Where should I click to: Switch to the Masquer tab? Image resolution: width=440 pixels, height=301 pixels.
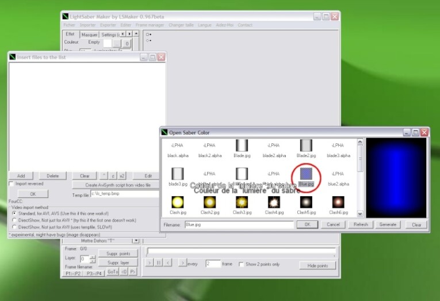(89, 35)
